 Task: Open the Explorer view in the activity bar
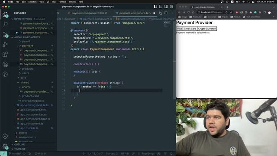(5, 14)
